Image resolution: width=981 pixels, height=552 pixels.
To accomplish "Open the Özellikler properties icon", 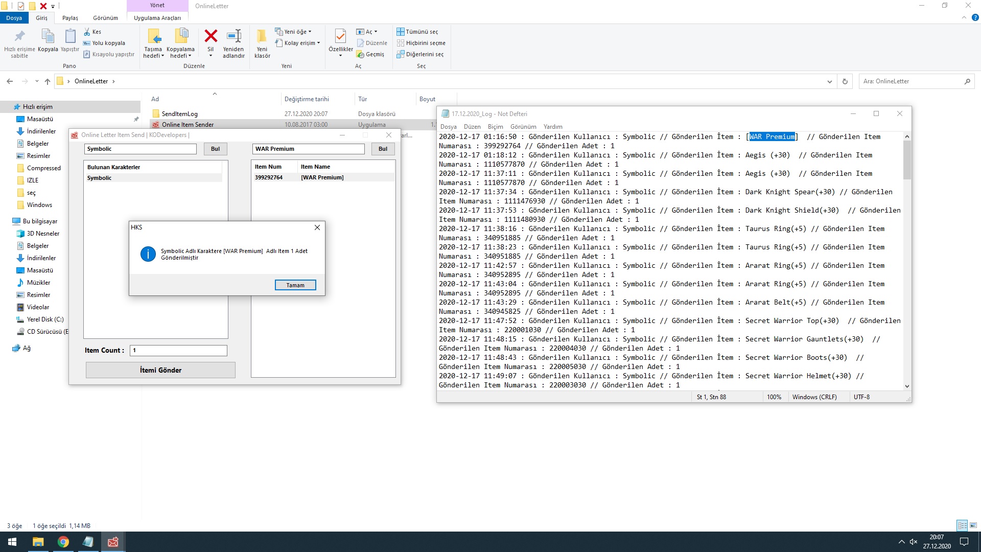I will pyautogui.click(x=340, y=37).
